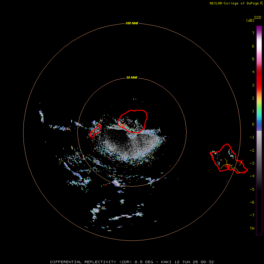
Task: Click the positive 4 value on the scale
Action: pyautogui.click(x=253, y=72)
